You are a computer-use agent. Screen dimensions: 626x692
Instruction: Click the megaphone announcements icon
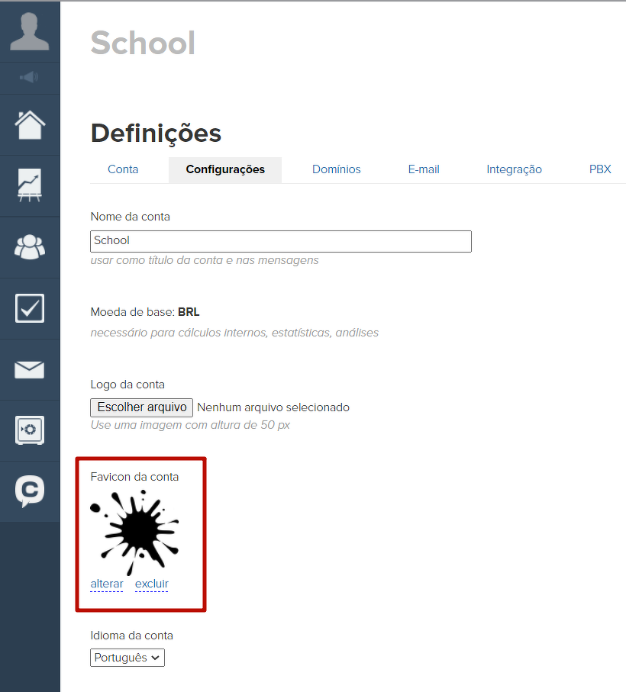(30, 77)
